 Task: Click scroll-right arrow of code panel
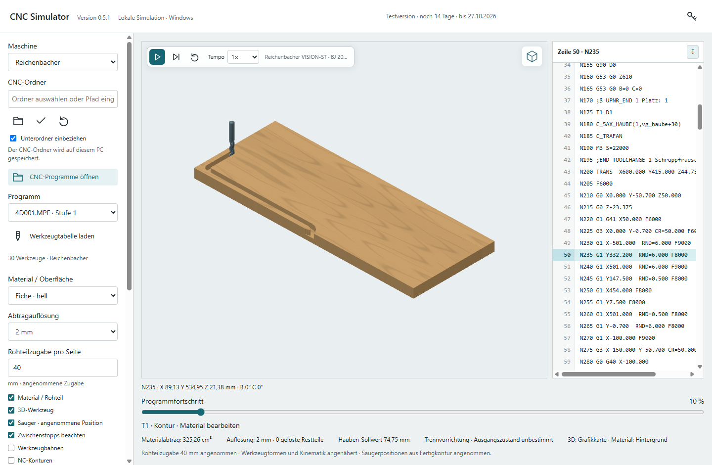pyautogui.click(x=692, y=374)
